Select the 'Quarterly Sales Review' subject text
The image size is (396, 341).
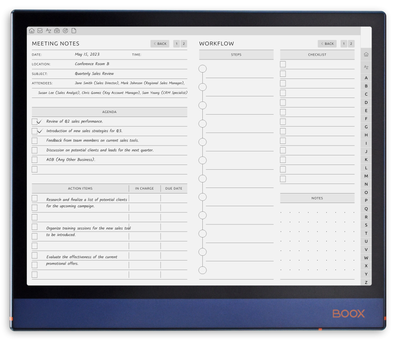pyautogui.click(x=94, y=74)
